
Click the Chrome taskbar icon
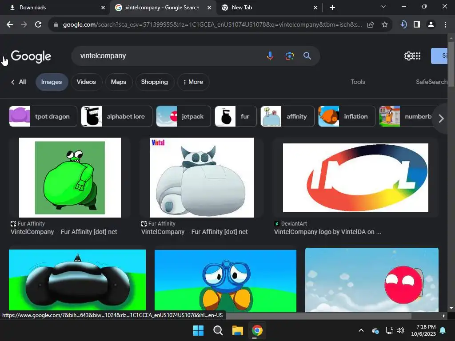pos(257,330)
